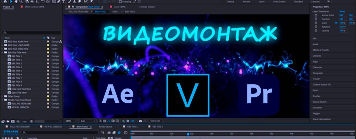Click the Project panel menu icon

tap(13, 7)
